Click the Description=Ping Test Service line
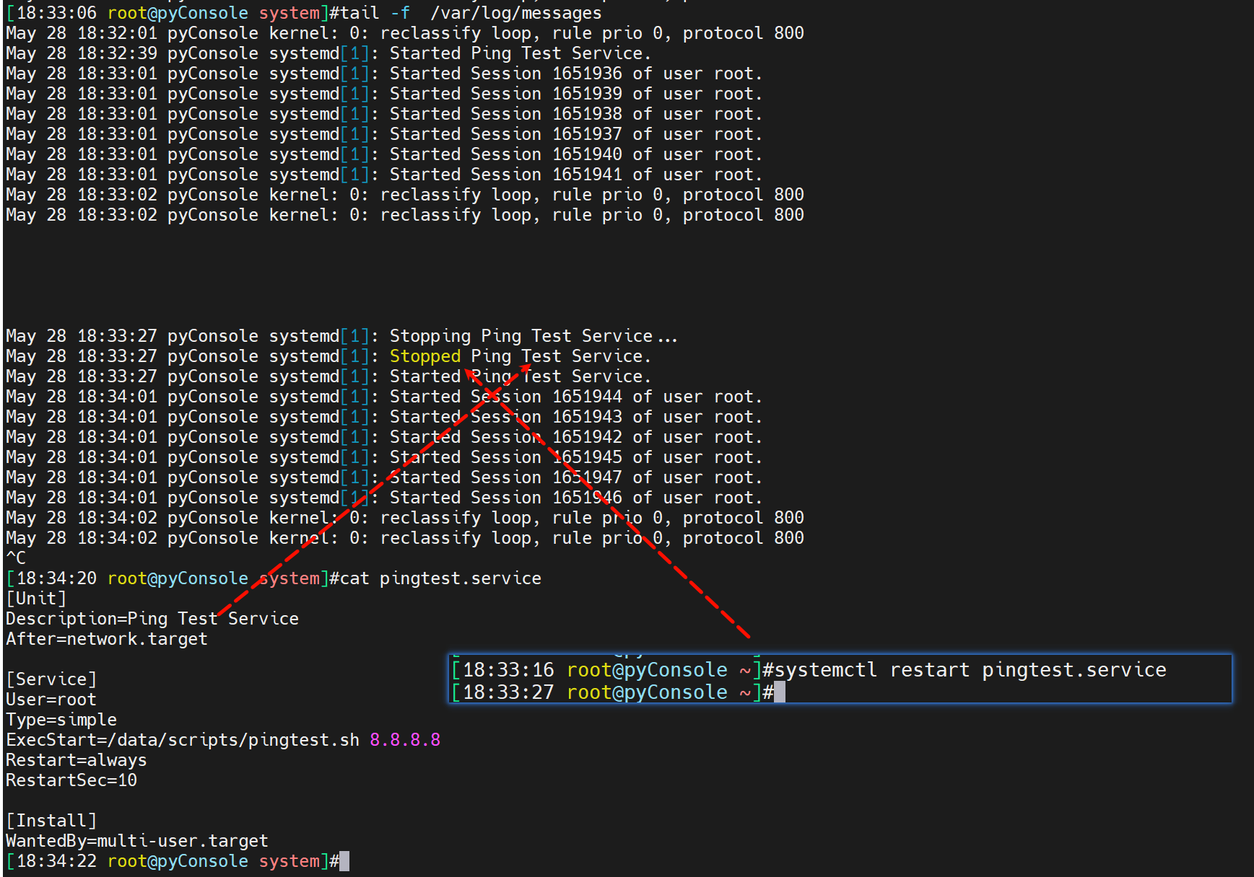Image resolution: width=1254 pixels, height=877 pixels. click(152, 619)
